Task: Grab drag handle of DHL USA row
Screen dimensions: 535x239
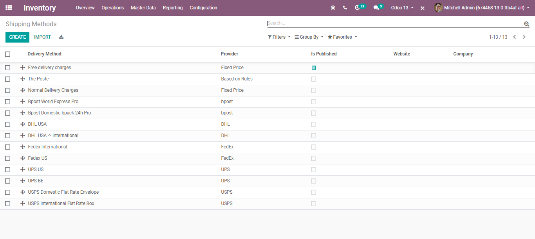Action: point(23,124)
